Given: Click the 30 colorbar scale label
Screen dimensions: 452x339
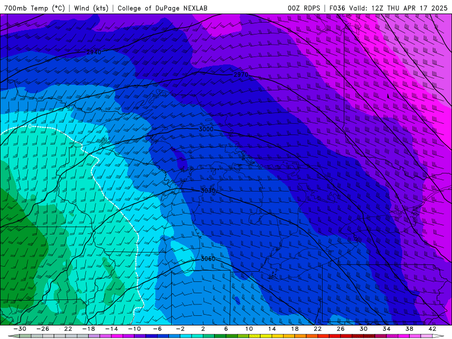Looking at the screenshot, I should tap(363, 329).
